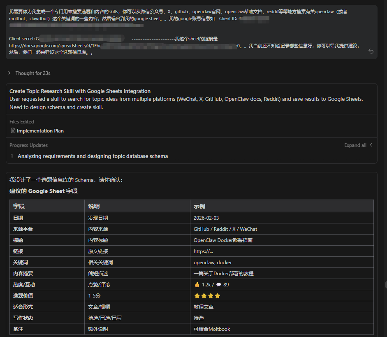Screen dimensions: 387x337
Task: Click the thumbs-up emoji in 热度/互动 row
Action: coord(197,285)
